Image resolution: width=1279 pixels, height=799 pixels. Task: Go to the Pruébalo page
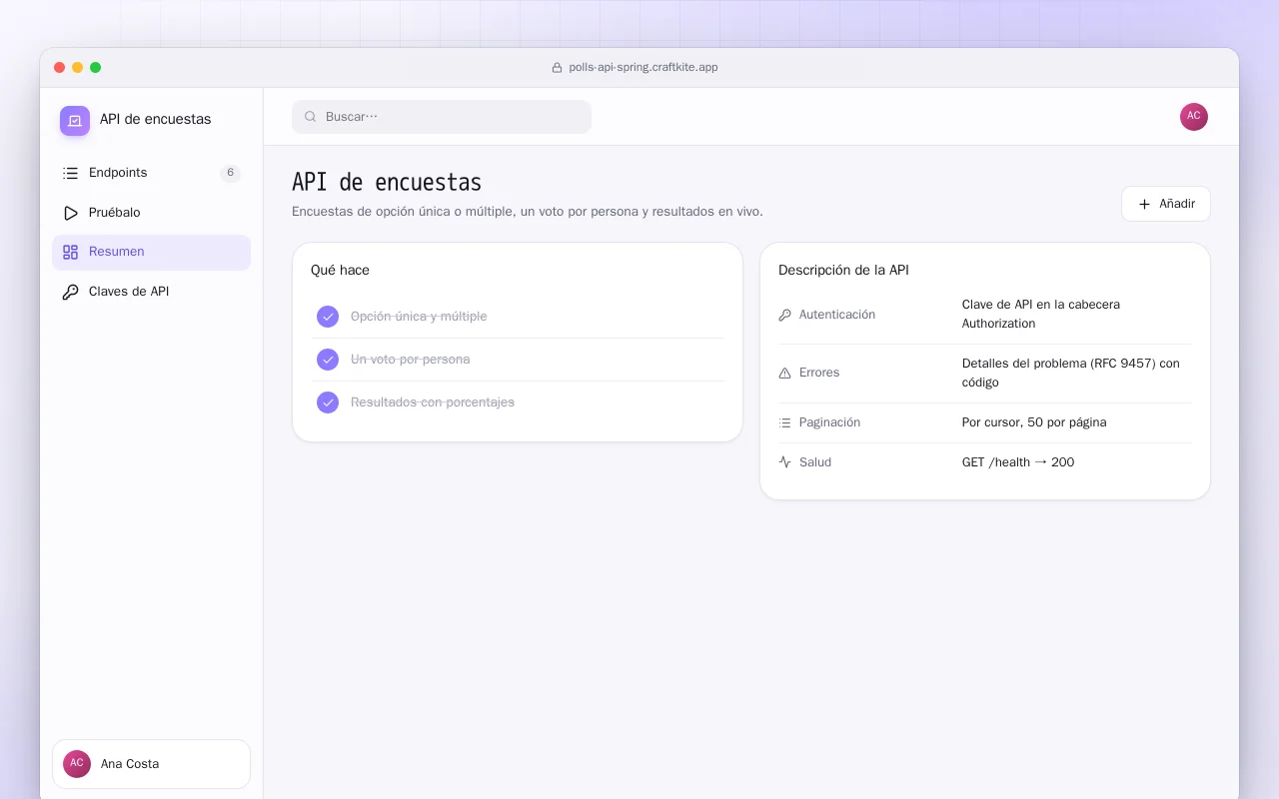click(151, 213)
